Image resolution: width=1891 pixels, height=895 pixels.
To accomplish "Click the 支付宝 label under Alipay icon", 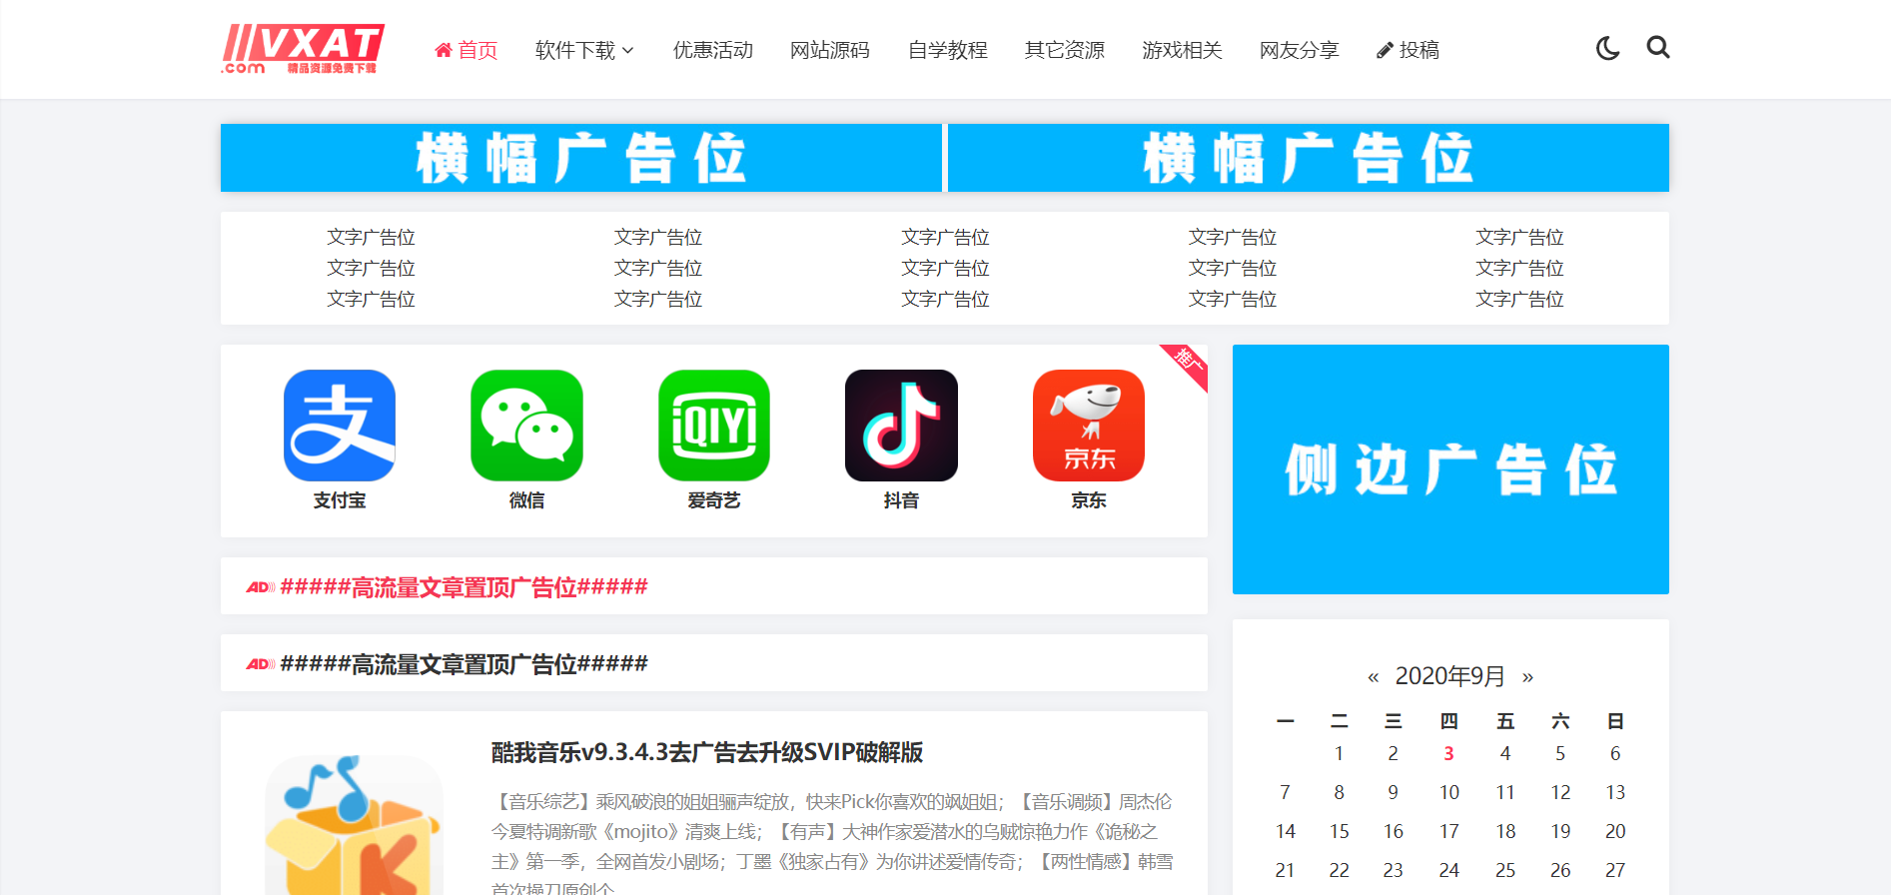I will (340, 500).
